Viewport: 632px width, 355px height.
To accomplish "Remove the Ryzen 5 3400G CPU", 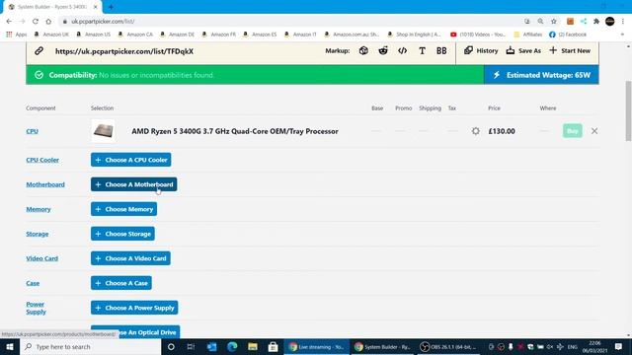I will tap(594, 131).
